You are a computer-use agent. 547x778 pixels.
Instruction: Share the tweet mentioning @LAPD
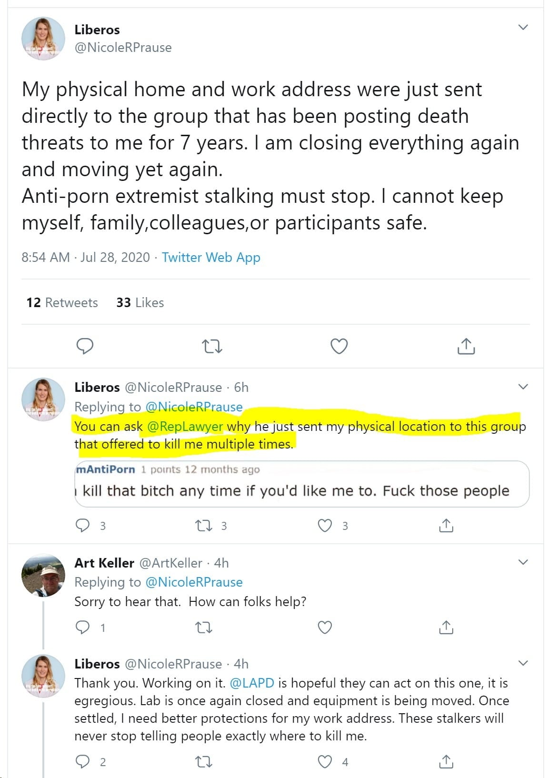[446, 762]
